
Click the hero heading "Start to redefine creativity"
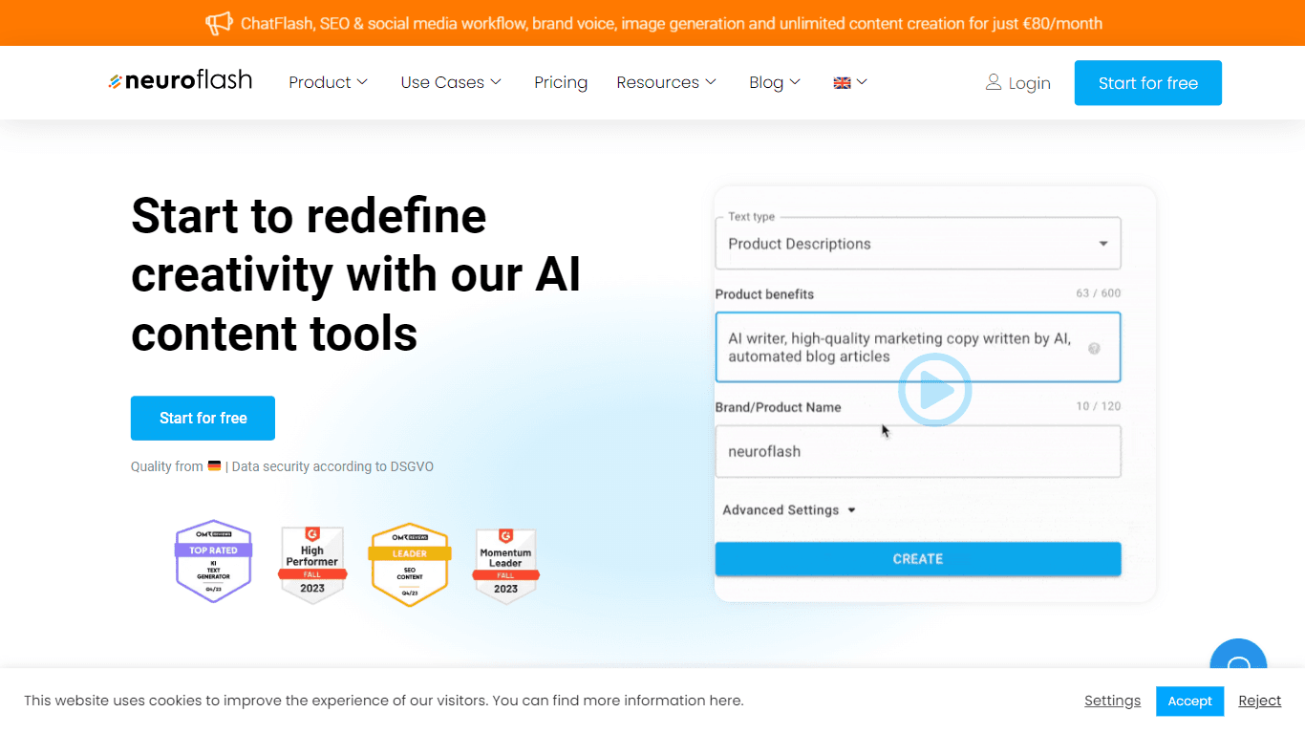point(355,274)
